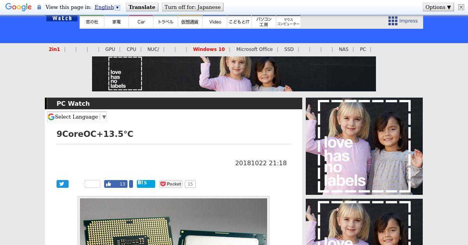Open the 2in1 topic link
This screenshot has height=245, width=468.
(x=54, y=49)
